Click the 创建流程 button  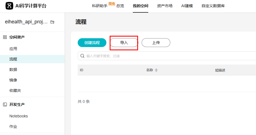pos(92,43)
